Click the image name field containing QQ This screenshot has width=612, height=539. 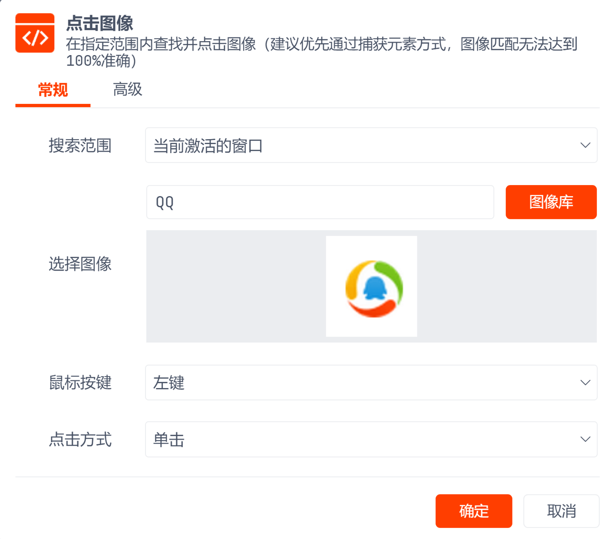click(x=320, y=202)
